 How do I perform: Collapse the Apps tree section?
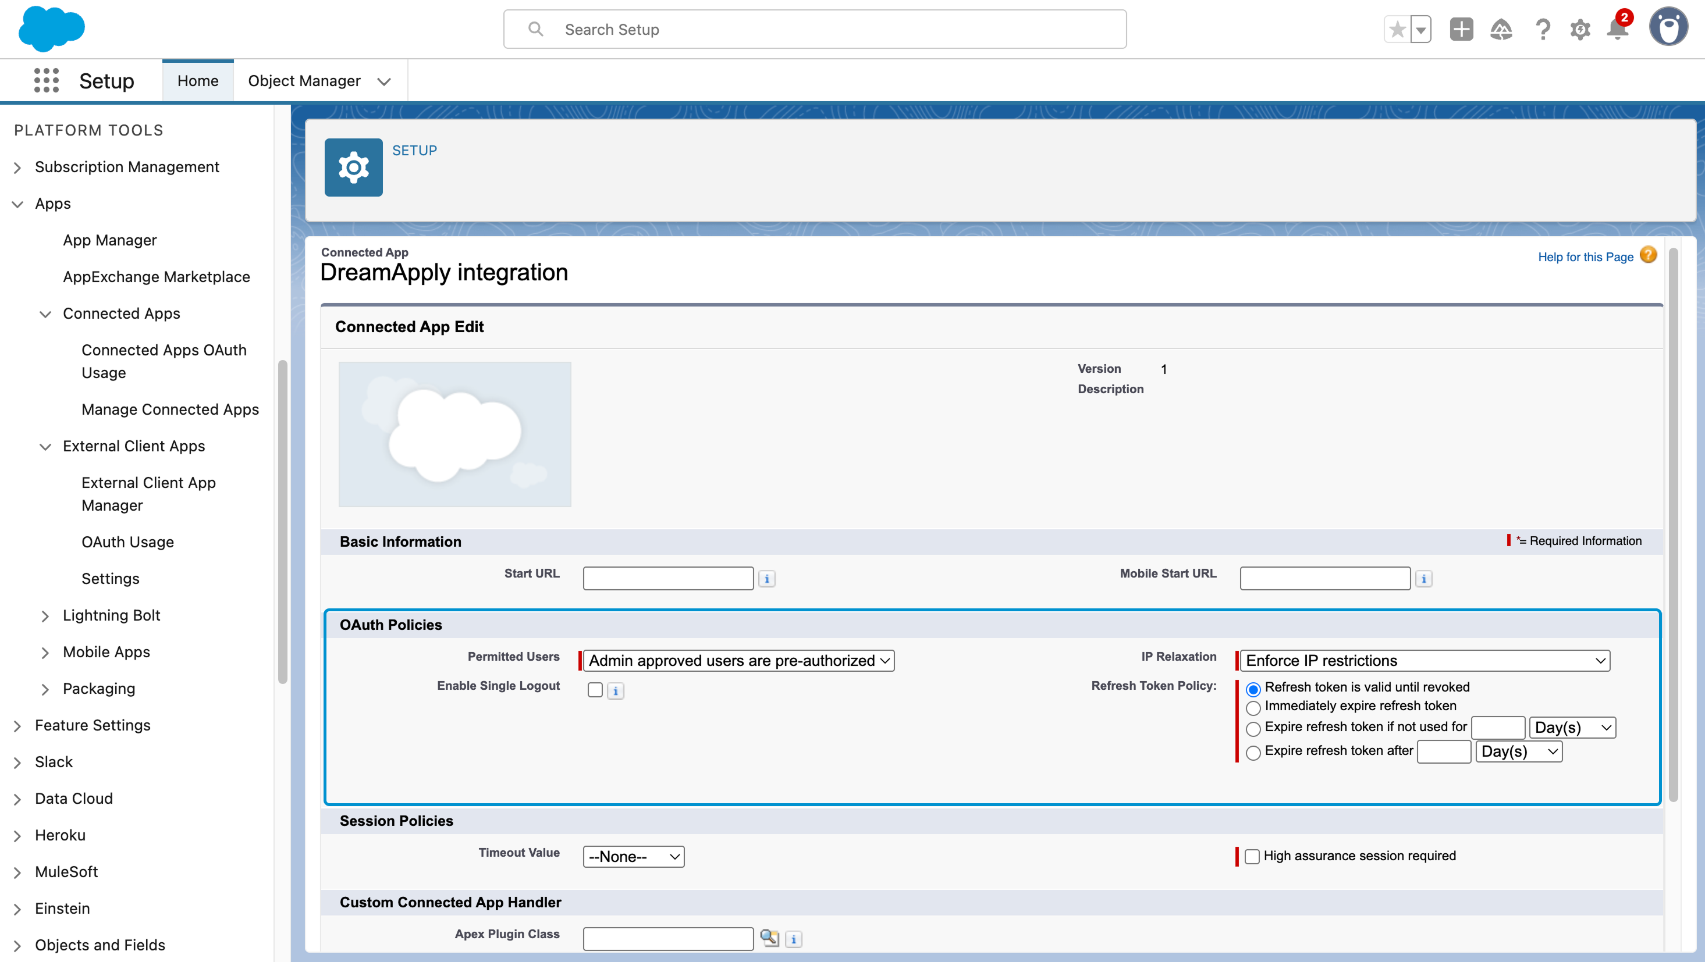(18, 205)
